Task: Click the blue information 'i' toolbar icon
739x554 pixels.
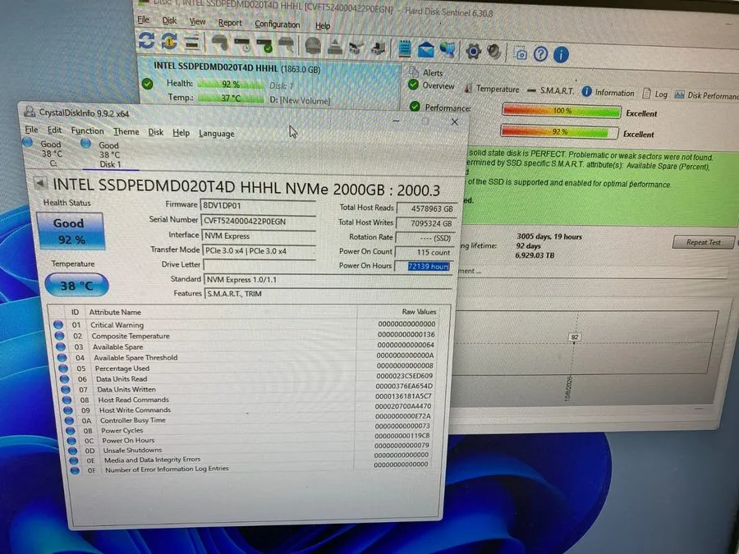Action: click(x=561, y=55)
